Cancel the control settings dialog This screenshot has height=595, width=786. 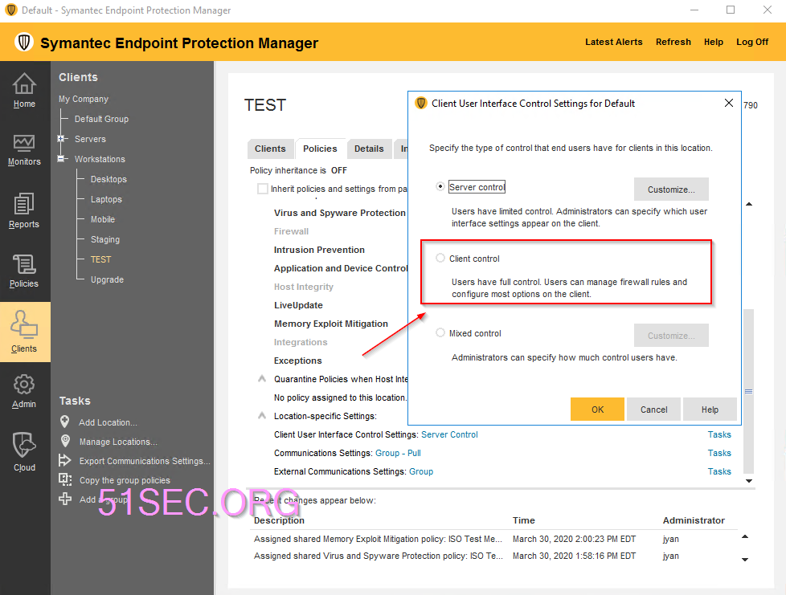pos(653,410)
